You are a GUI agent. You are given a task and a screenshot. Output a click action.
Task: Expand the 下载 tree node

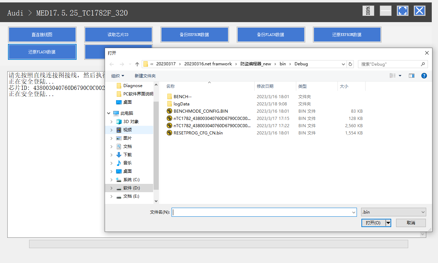pos(111,155)
